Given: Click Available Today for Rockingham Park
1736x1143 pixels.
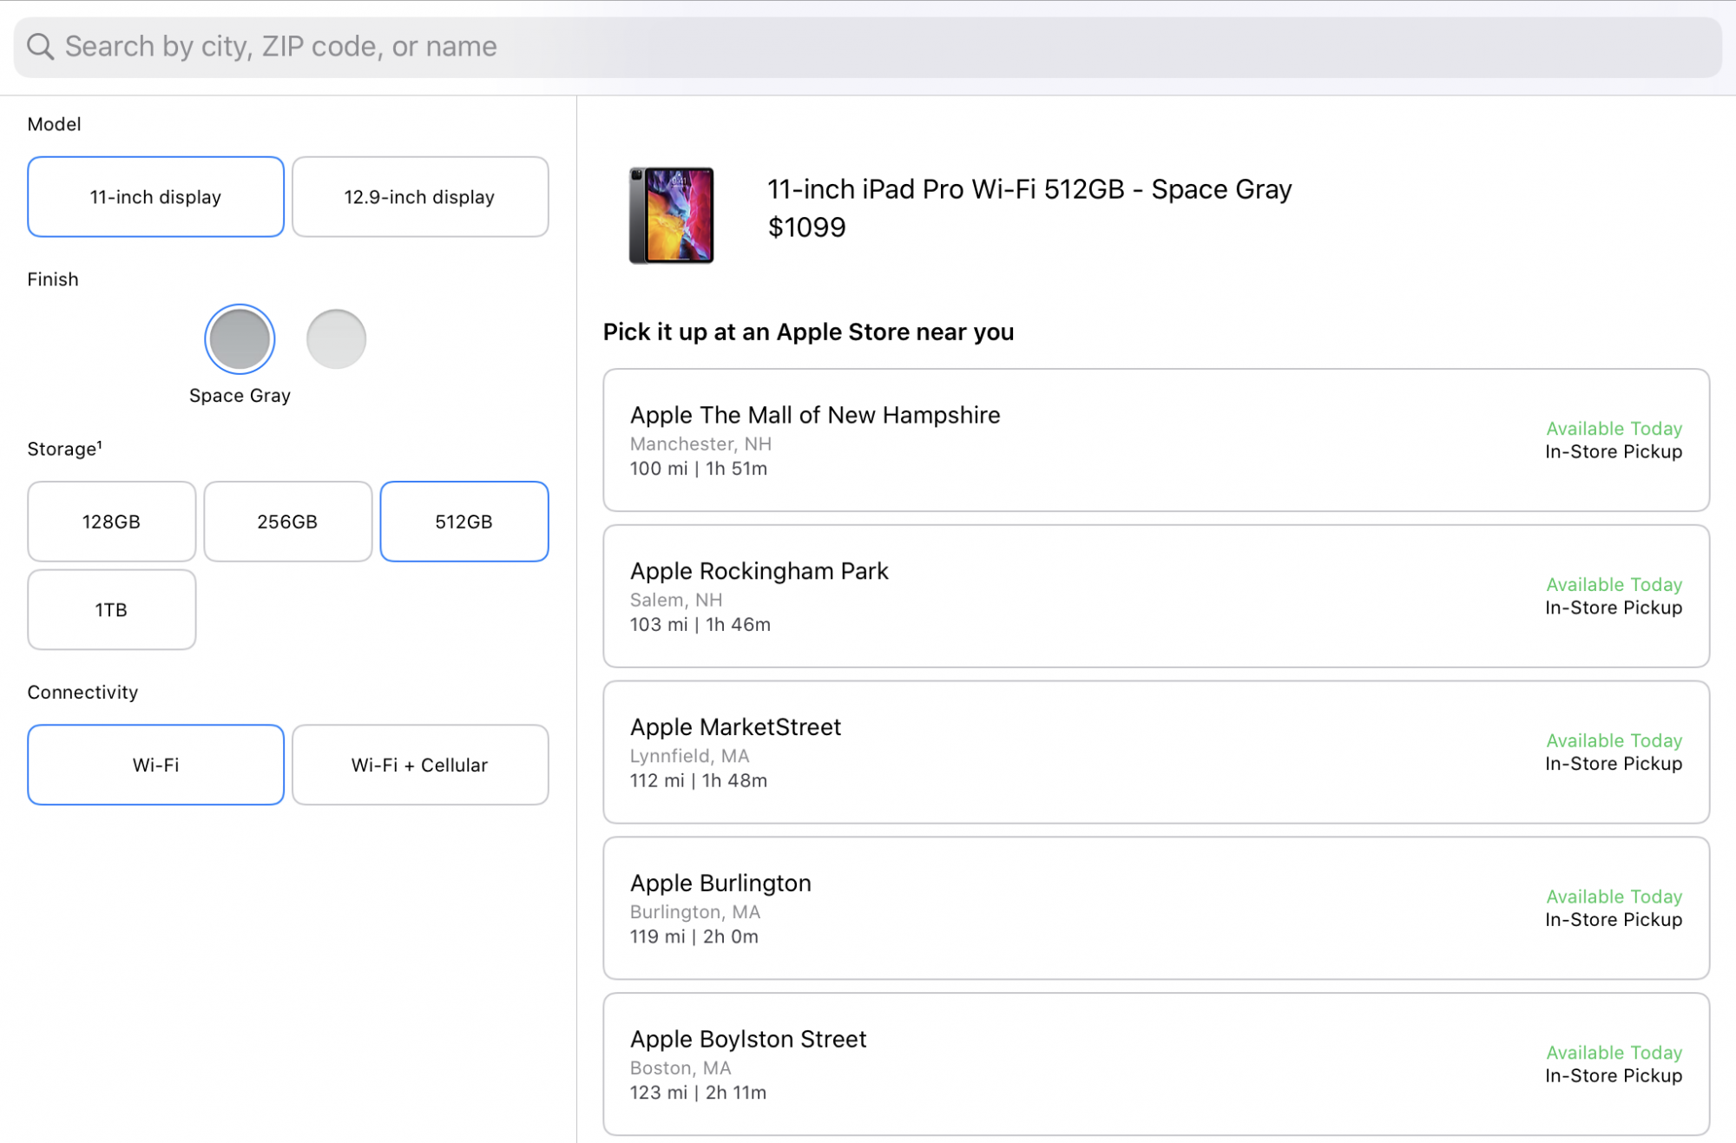Looking at the screenshot, I should pos(1614,584).
